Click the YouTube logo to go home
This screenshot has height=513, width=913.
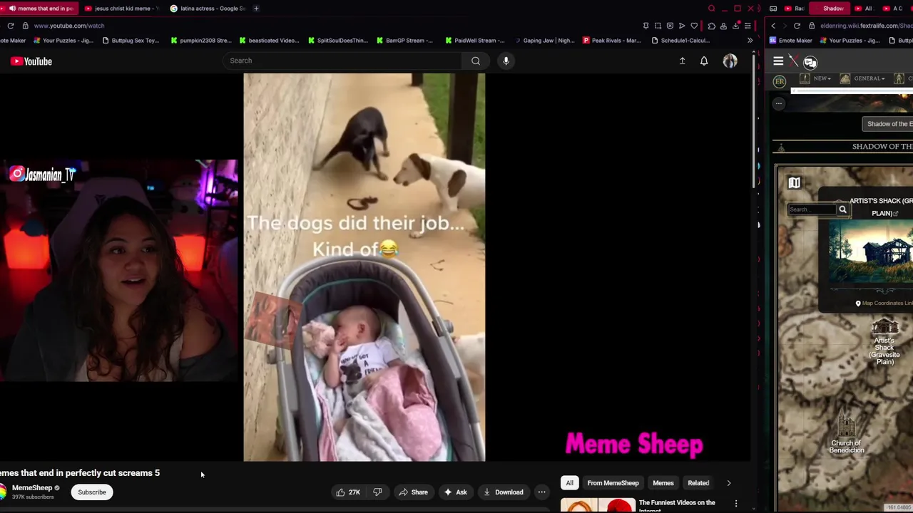click(x=31, y=61)
